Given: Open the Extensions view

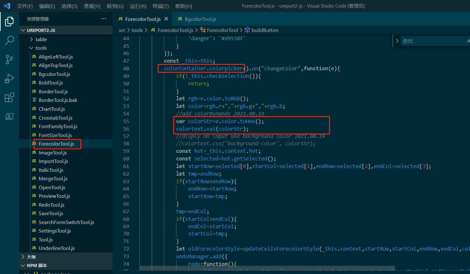Looking at the screenshot, I should pos(9,97).
